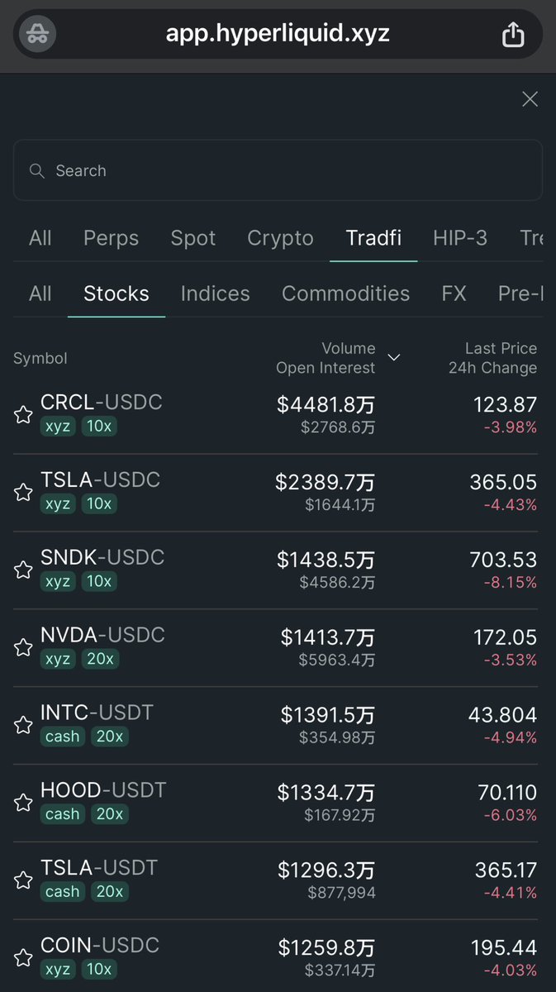Open the Commodities sub-tab

click(345, 293)
